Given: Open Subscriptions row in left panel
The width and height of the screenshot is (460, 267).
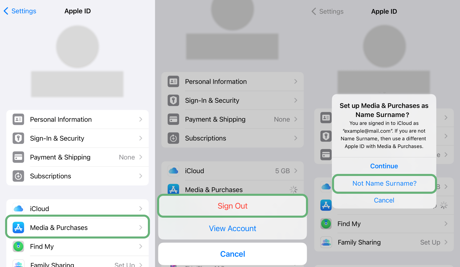Looking at the screenshot, I should (78, 176).
